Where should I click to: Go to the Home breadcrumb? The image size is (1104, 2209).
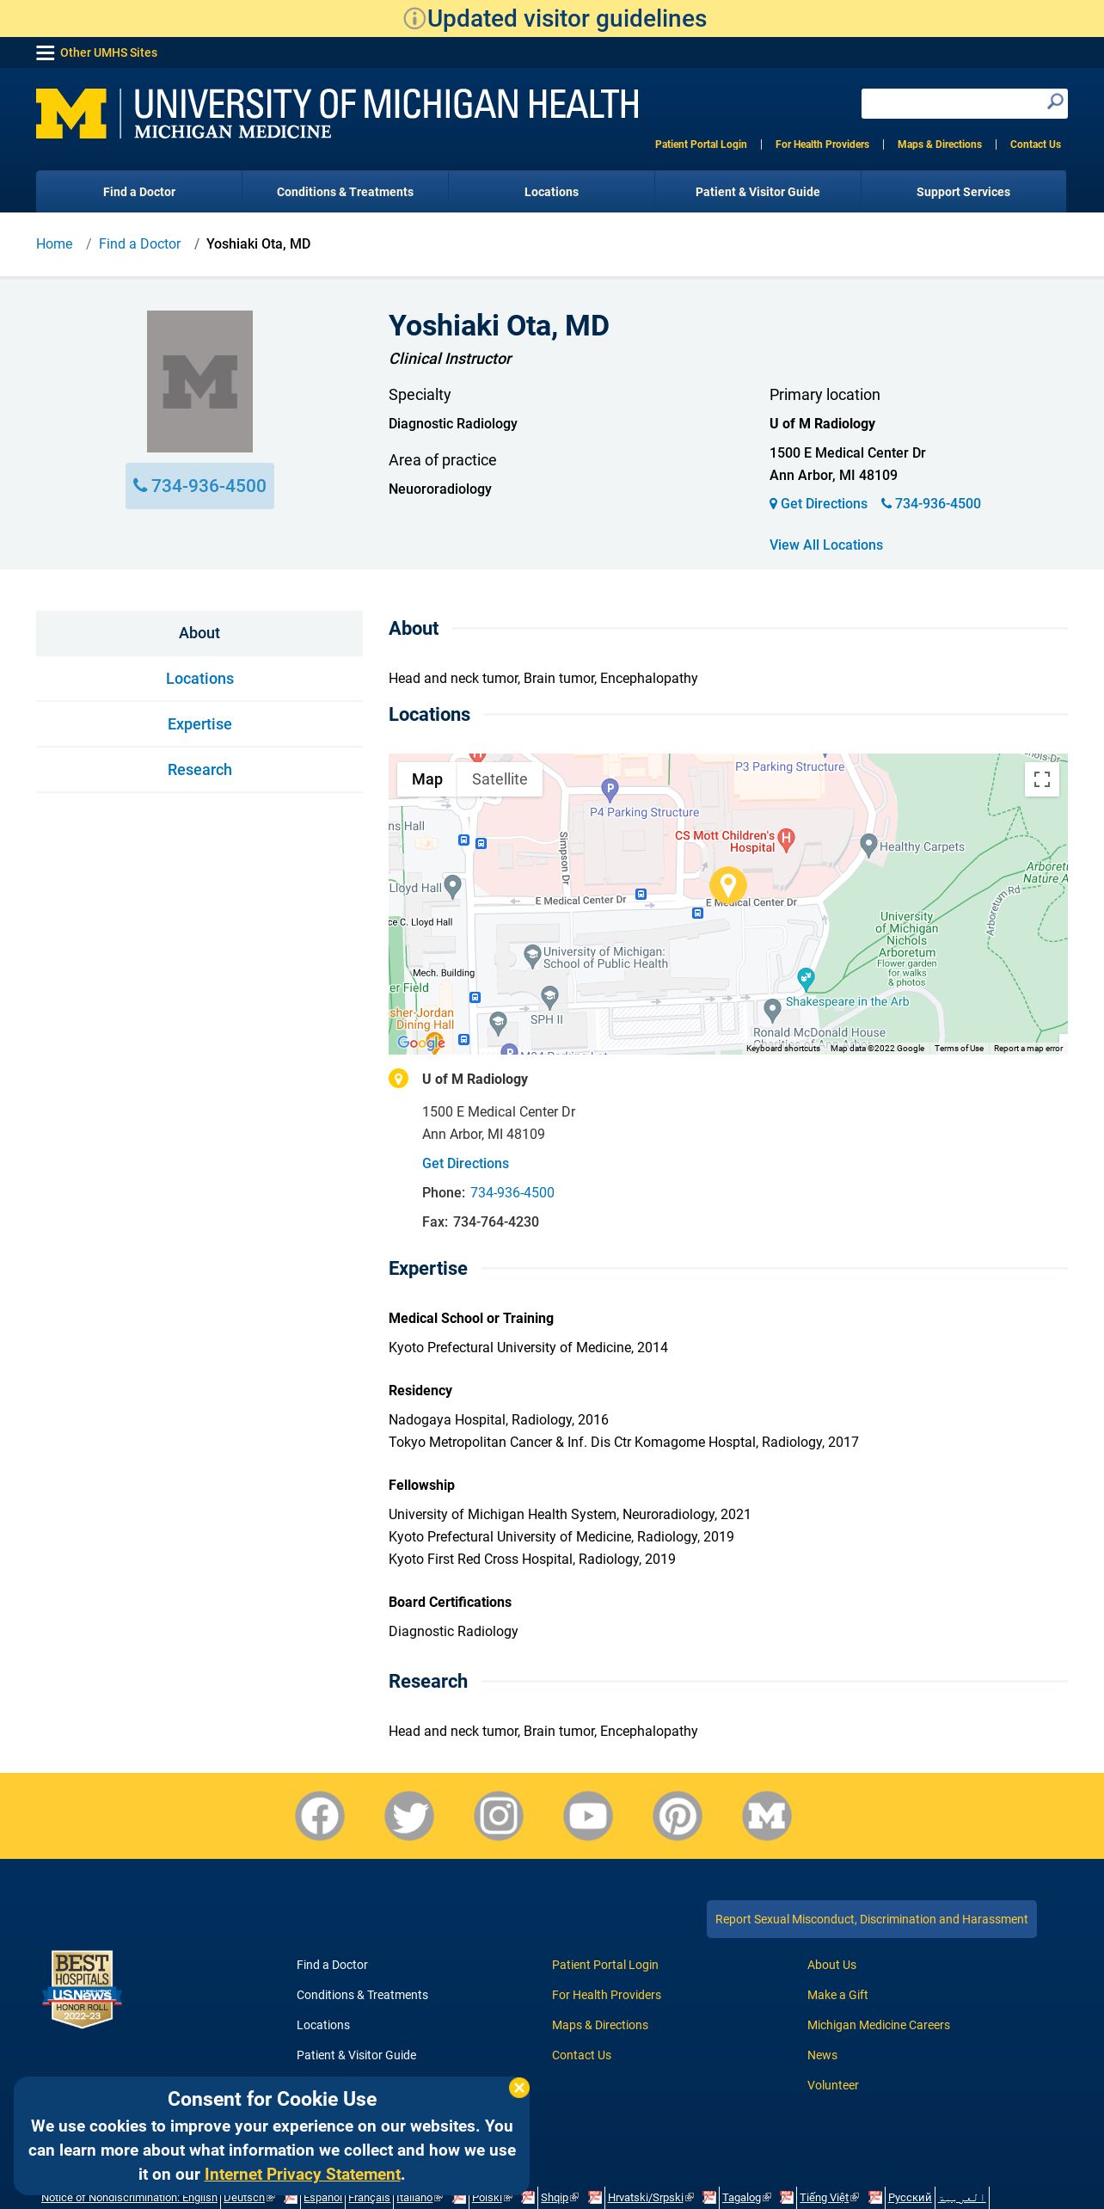[x=54, y=244]
